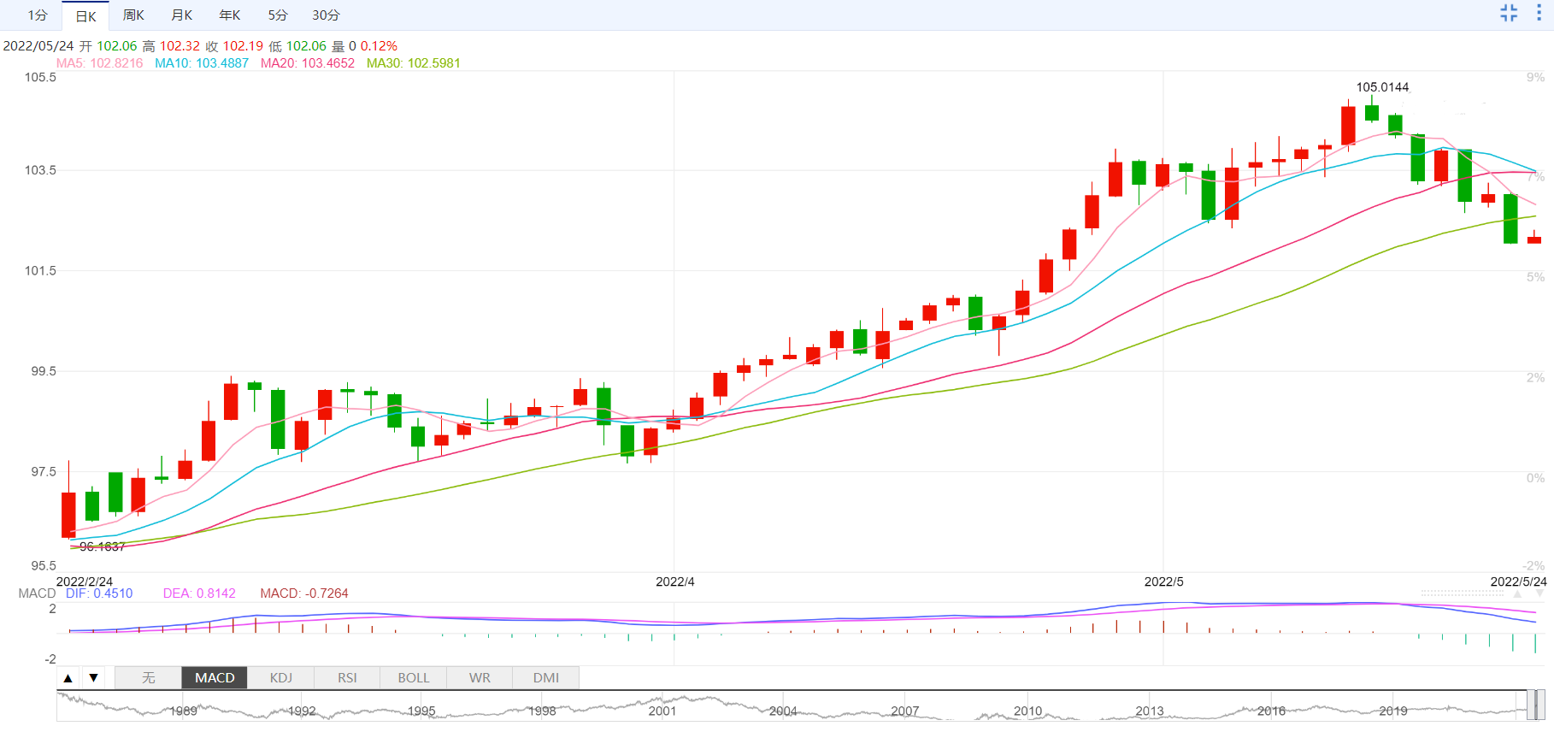Click the overview timeline near 1989

183,711
